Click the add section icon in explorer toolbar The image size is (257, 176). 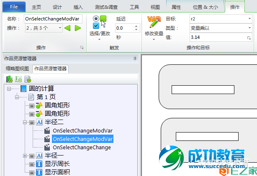pos(18,79)
